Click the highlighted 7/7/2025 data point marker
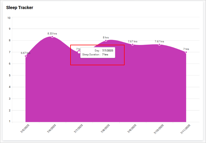The height and width of the screenshot is (143, 206). coord(79,52)
